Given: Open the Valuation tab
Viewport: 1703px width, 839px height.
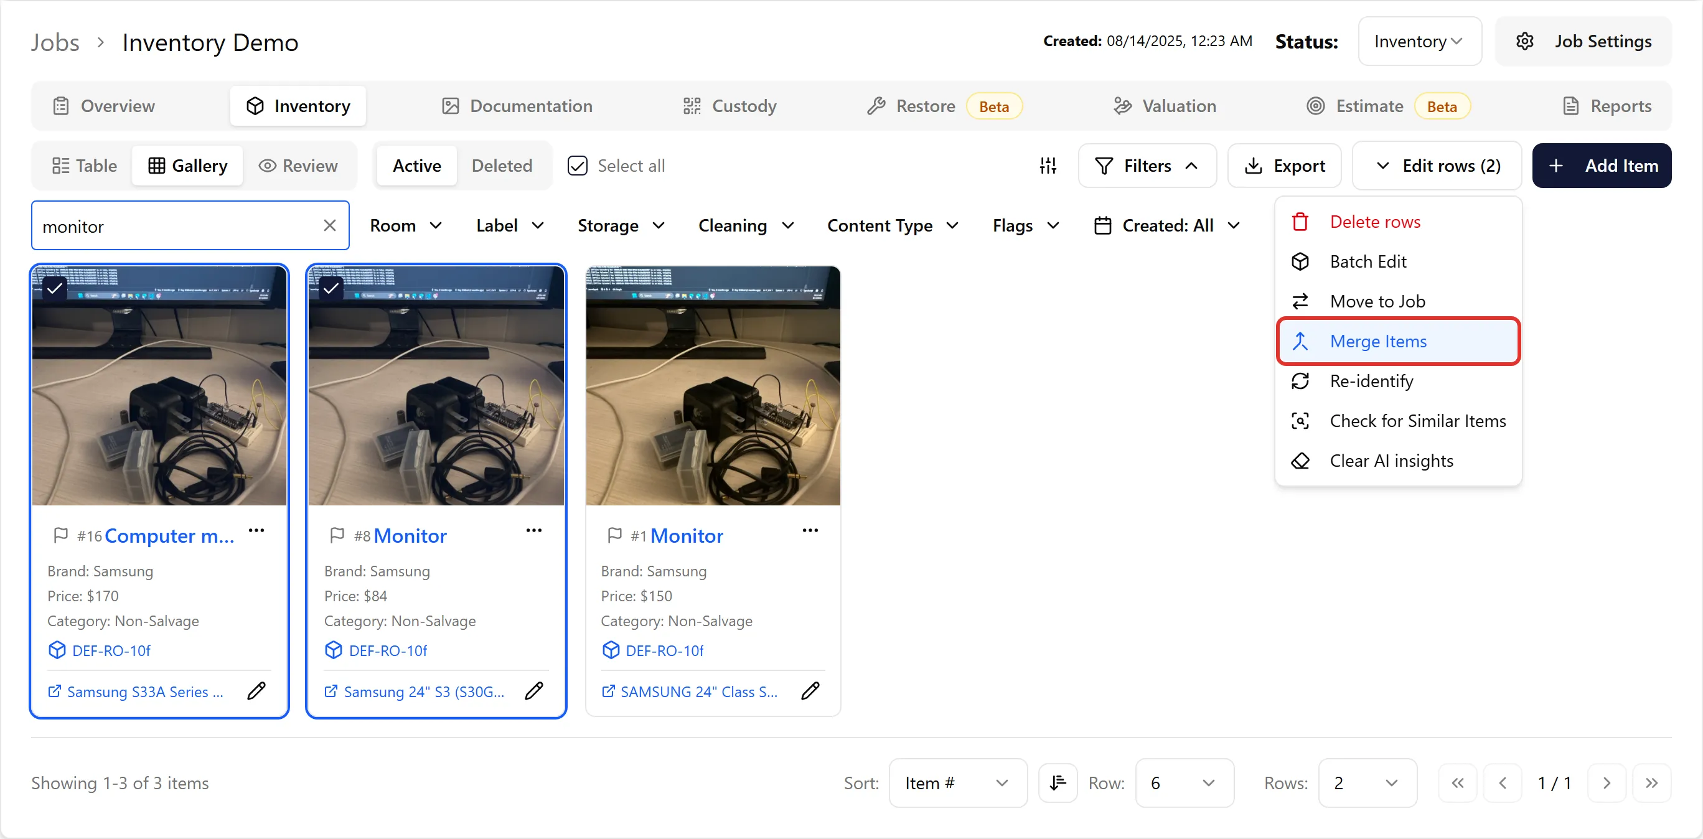Looking at the screenshot, I should coord(1165,106).
